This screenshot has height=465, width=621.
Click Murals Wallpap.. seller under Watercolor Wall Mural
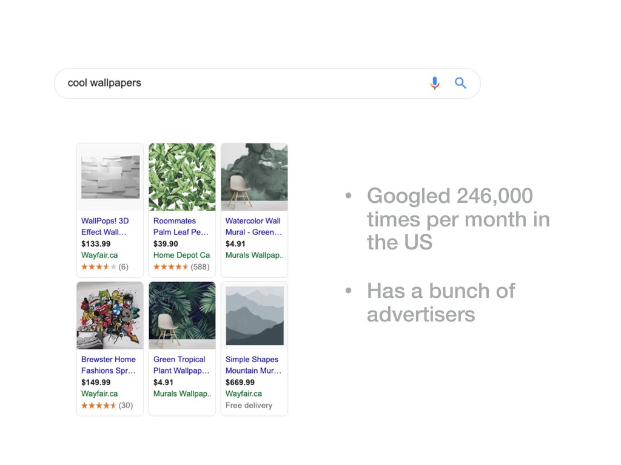[255, 256]
